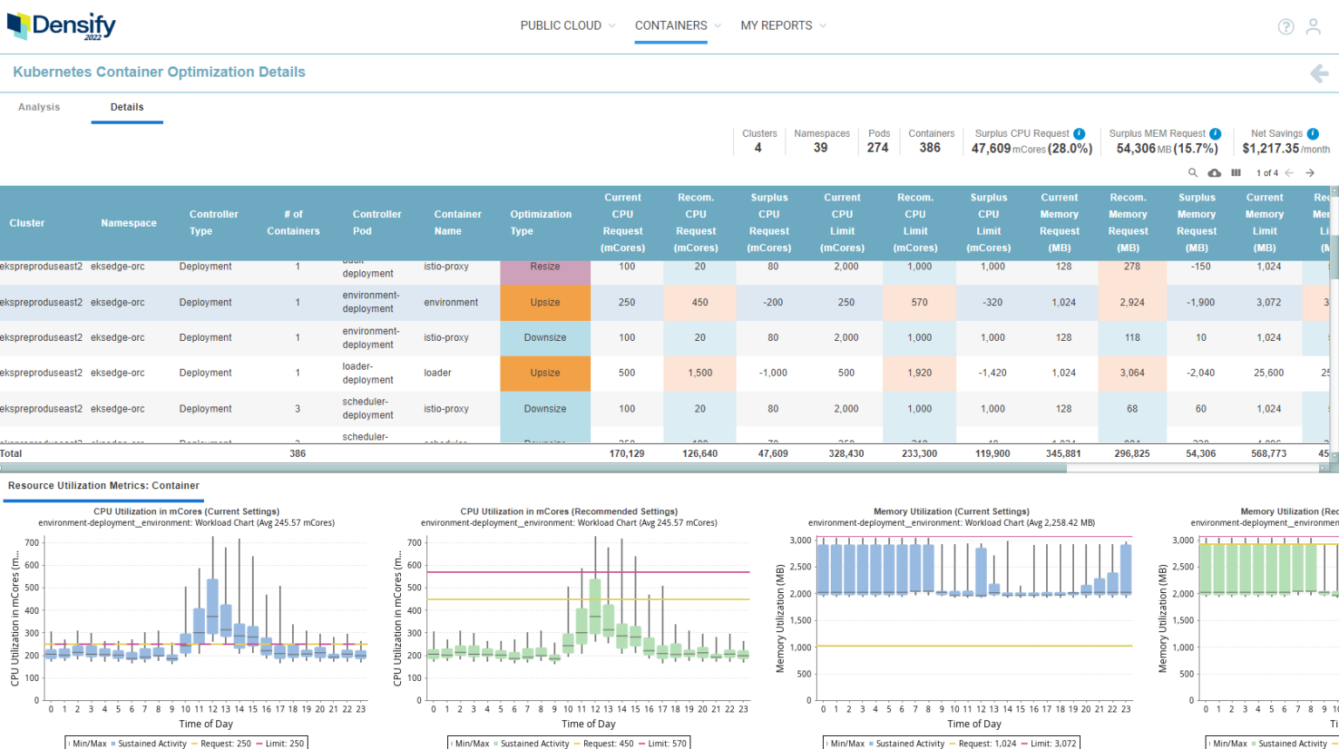The height and width of the screenshot is (749, 1339).
Task: Click the Surplus CPU Request info icon
Action: point(1079,133)
